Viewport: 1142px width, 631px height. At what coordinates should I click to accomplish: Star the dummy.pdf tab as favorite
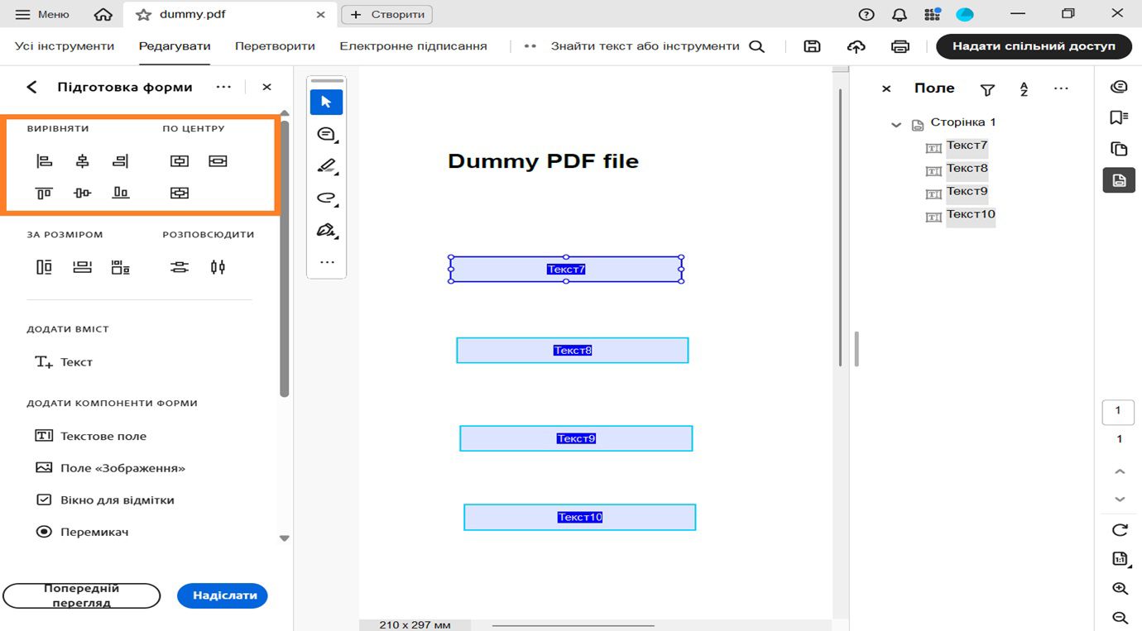click(143, 14)
